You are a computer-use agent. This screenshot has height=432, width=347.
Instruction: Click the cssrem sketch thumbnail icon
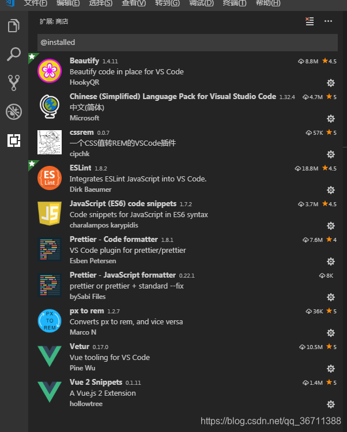click(x=50, y=142)
